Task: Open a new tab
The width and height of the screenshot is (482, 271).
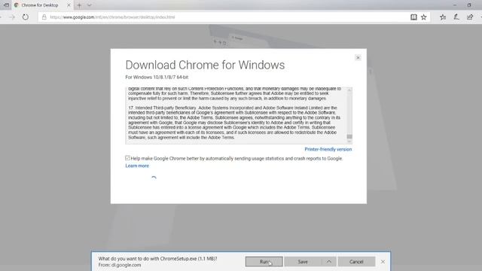Action: pos(79,5)
